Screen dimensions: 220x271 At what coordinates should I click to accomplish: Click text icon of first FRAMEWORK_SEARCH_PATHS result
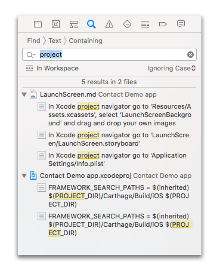click(42, 187)
